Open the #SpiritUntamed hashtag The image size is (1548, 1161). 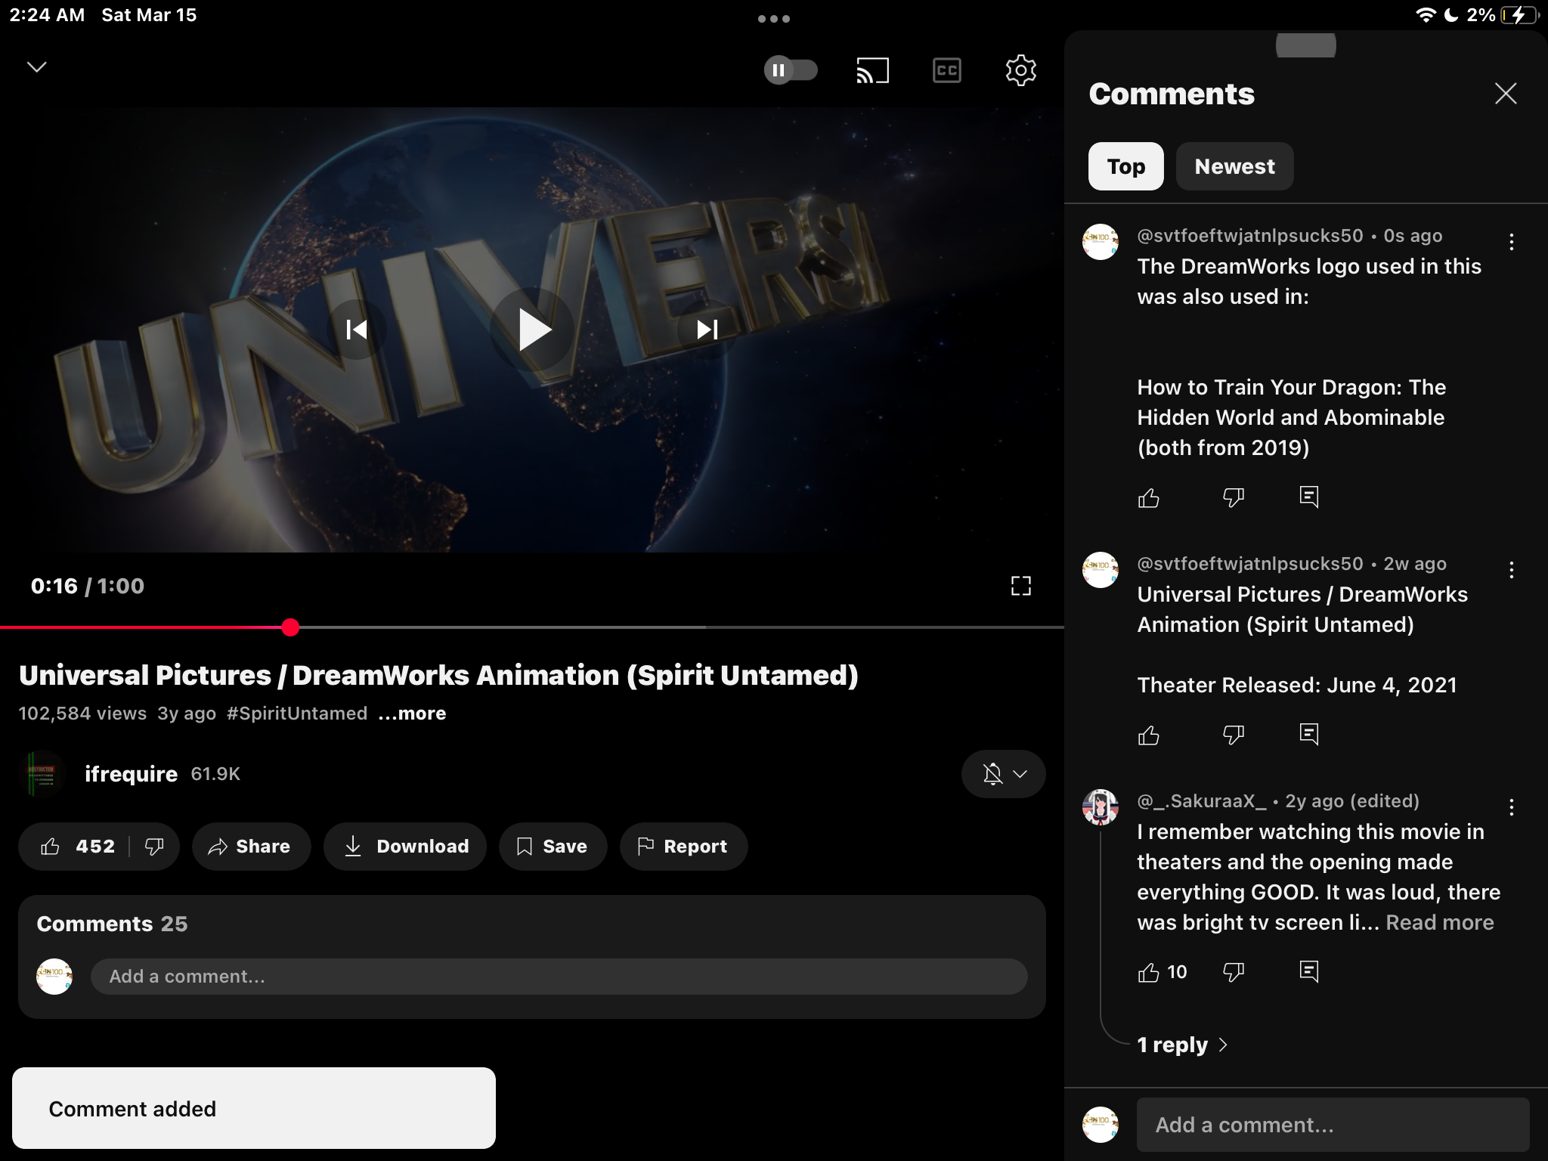pyautogui.click(x=297, y=714)
